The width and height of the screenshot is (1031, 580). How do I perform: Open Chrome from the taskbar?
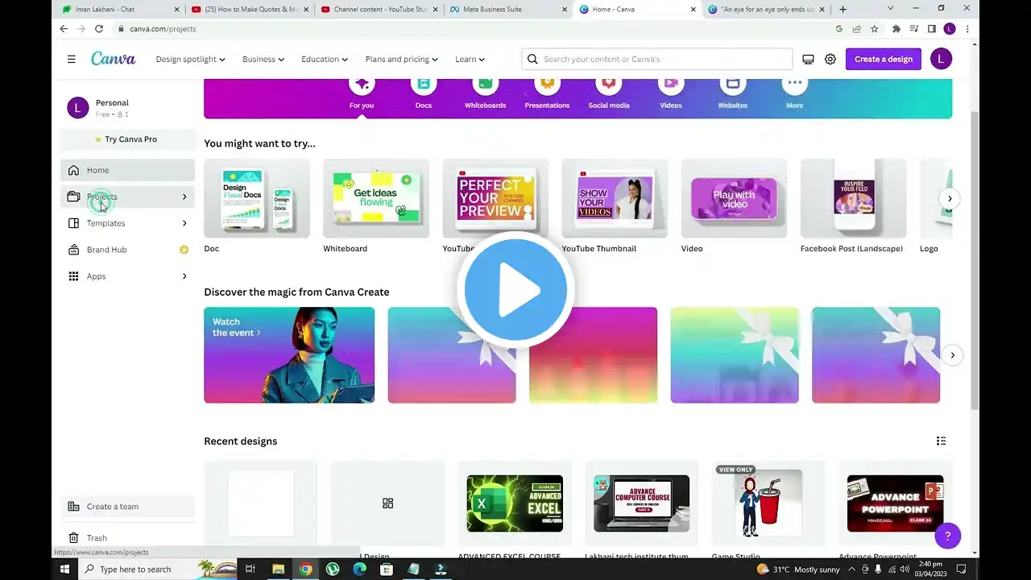(305, 569)
